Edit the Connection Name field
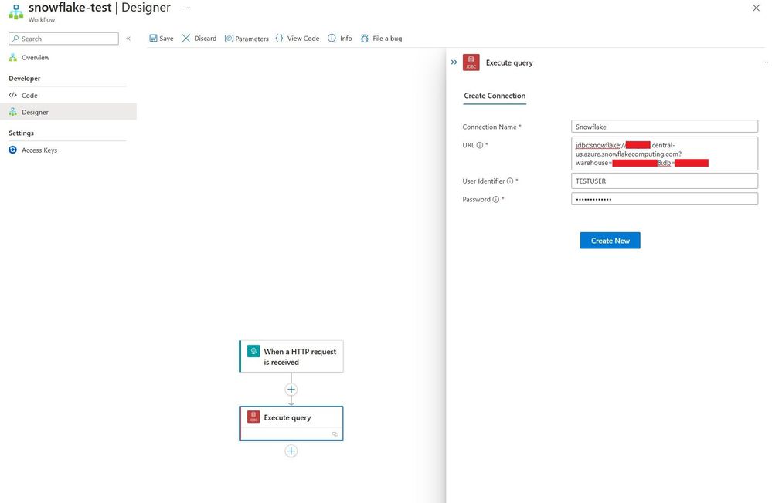772x503 pixels. pyautogui.click(x=665, y=127)
